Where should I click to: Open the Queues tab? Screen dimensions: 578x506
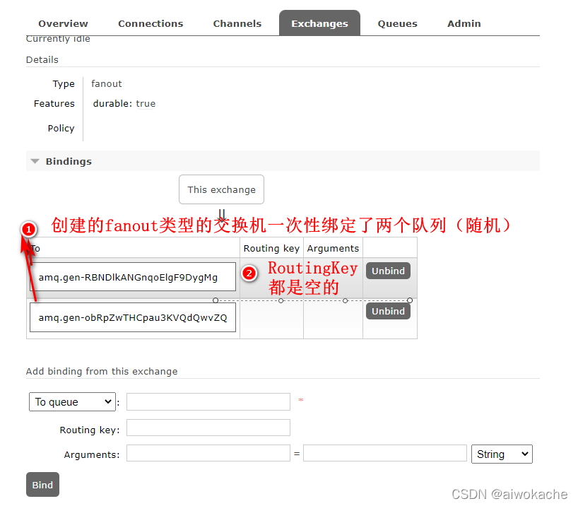tap(397, 23)
